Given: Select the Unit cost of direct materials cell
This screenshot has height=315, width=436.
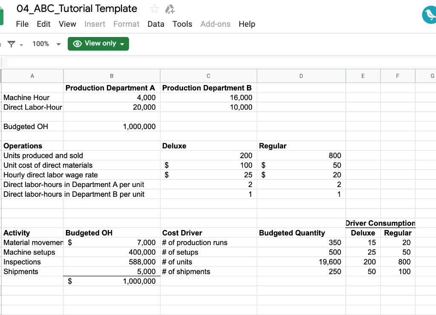Looking at the screenshot, I should pos(48,165).
